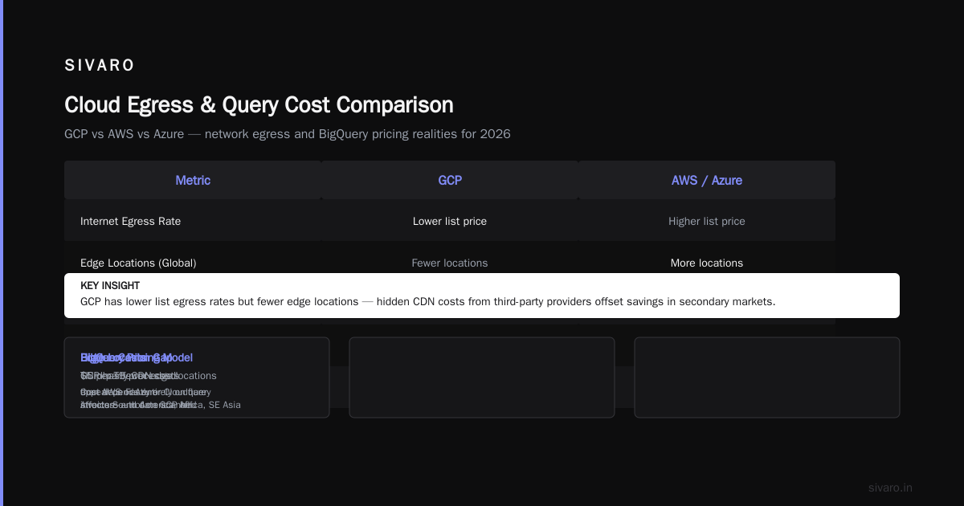The width and height of the screenshot is (964, 506).
Task: Click the hidden CDN costs insight sentence
Action: click(x=427, y=302)
